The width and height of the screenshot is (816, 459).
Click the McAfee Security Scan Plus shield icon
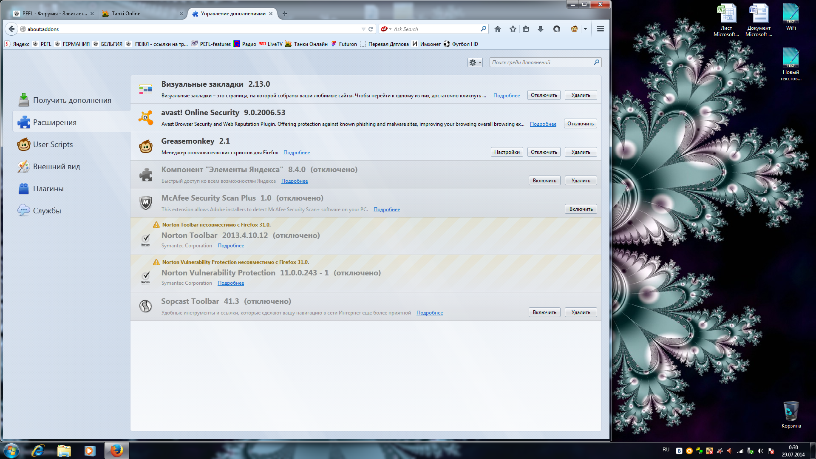146,203
